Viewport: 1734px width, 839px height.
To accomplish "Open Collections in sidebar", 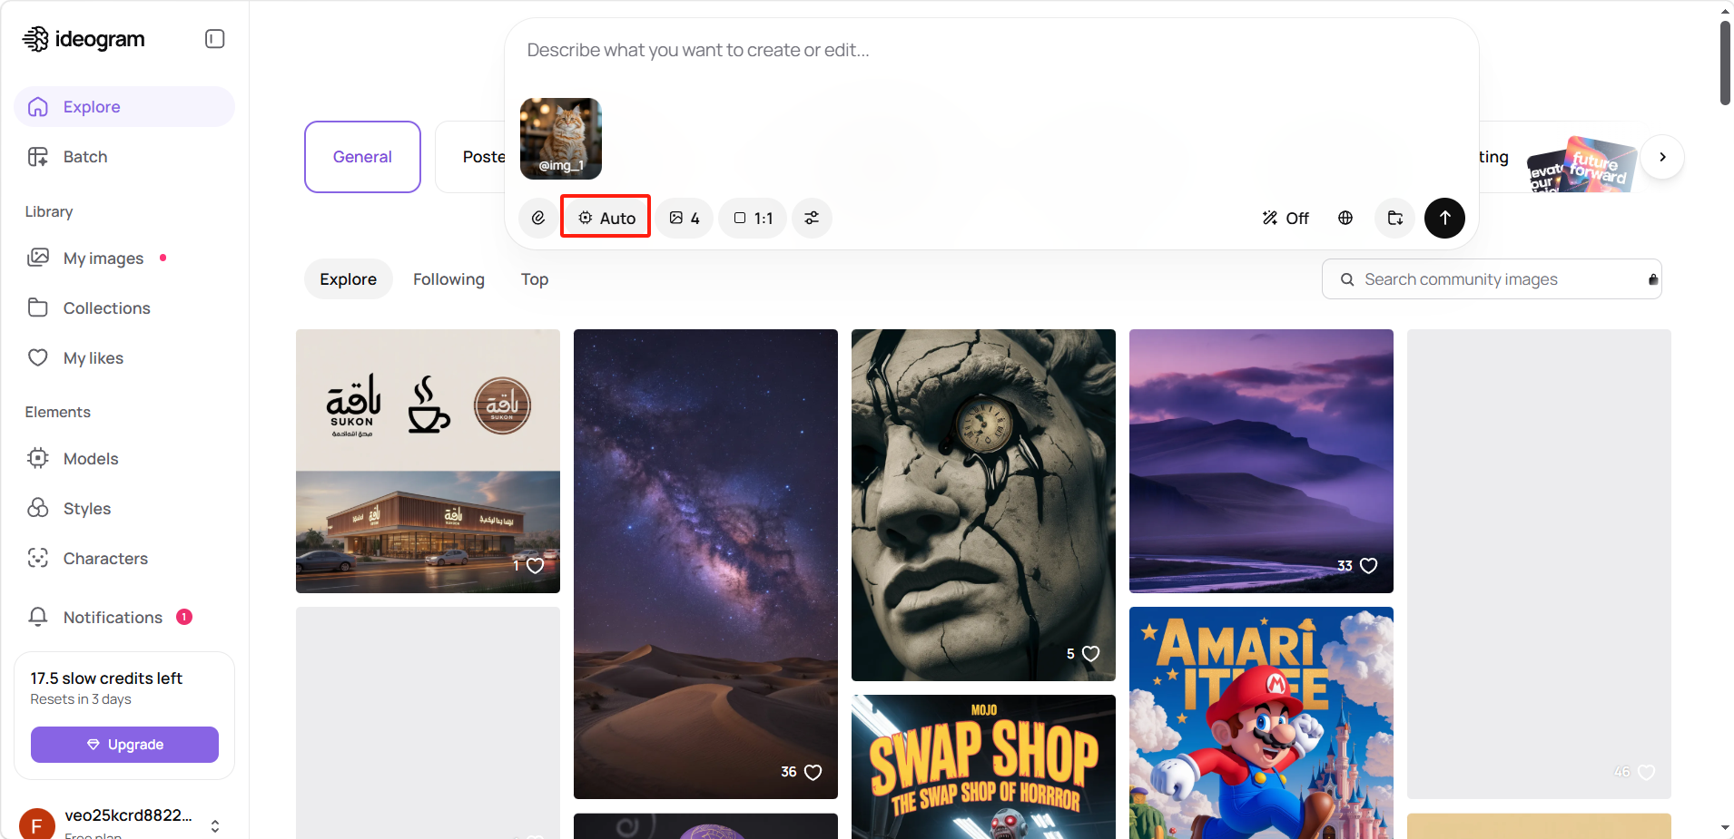I will [124, 308].
